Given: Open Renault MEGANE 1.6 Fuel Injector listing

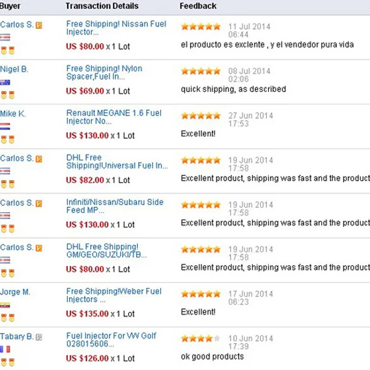Looking at the screenshot, I should (x=113, y=117).
